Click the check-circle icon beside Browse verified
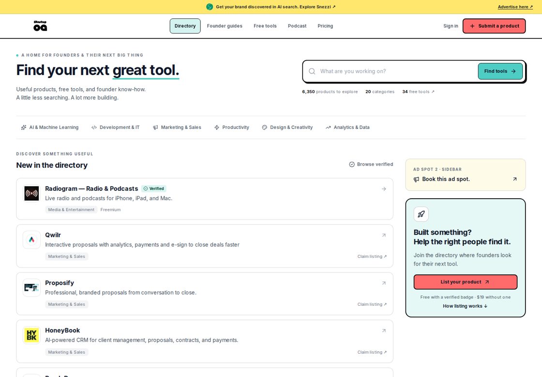Image resolution: width=542 pixels, height=377 pixels. point(352,164)
